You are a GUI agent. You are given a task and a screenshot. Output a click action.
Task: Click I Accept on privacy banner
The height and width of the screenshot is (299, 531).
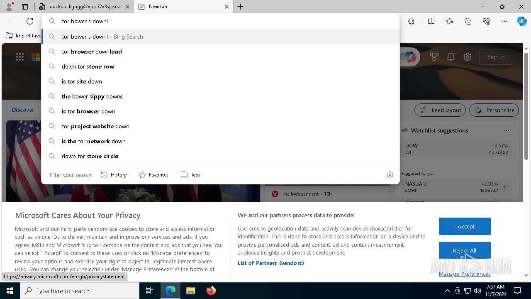[x=465, y=226]
